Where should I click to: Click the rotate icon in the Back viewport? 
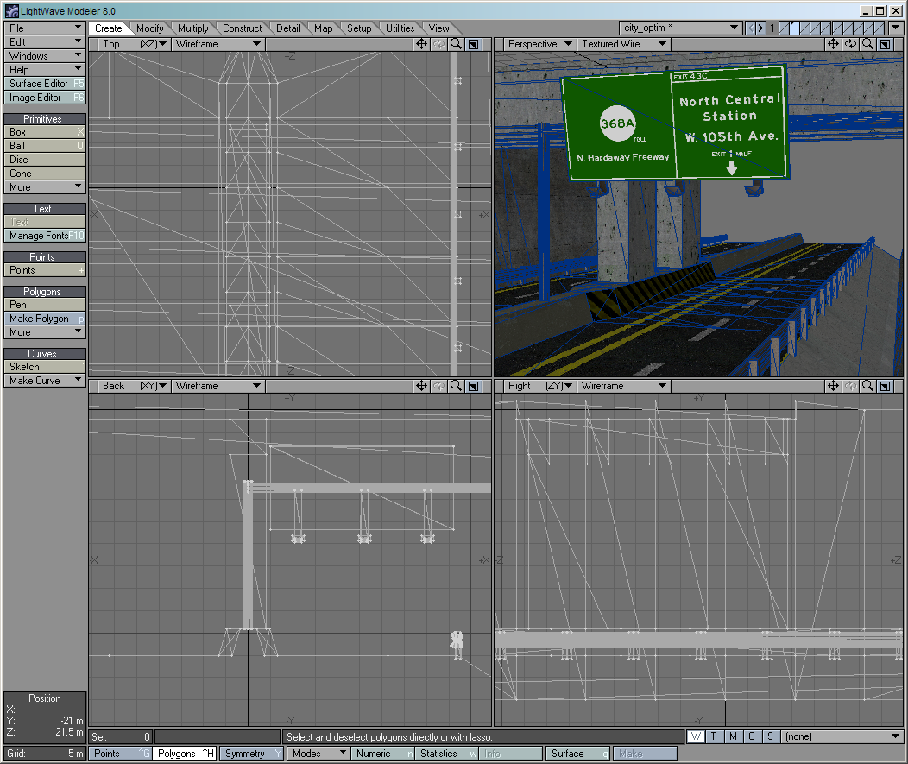tap(439, 386)
